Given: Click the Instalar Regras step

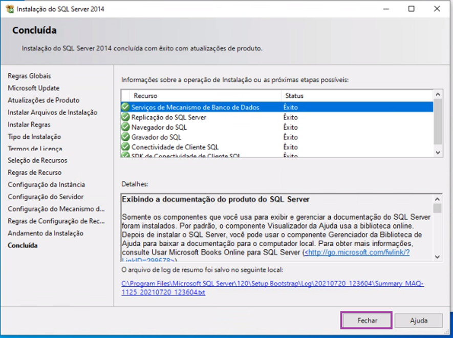Looking at the screenshot, I should 29,124.
